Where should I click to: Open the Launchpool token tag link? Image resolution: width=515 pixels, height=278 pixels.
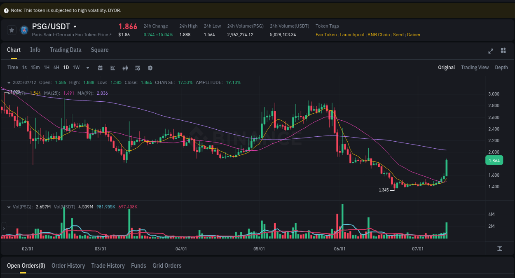pos(352,35)
